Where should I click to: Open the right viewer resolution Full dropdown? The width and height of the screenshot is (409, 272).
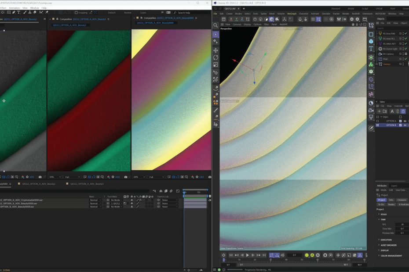click(x=157, y=177)
